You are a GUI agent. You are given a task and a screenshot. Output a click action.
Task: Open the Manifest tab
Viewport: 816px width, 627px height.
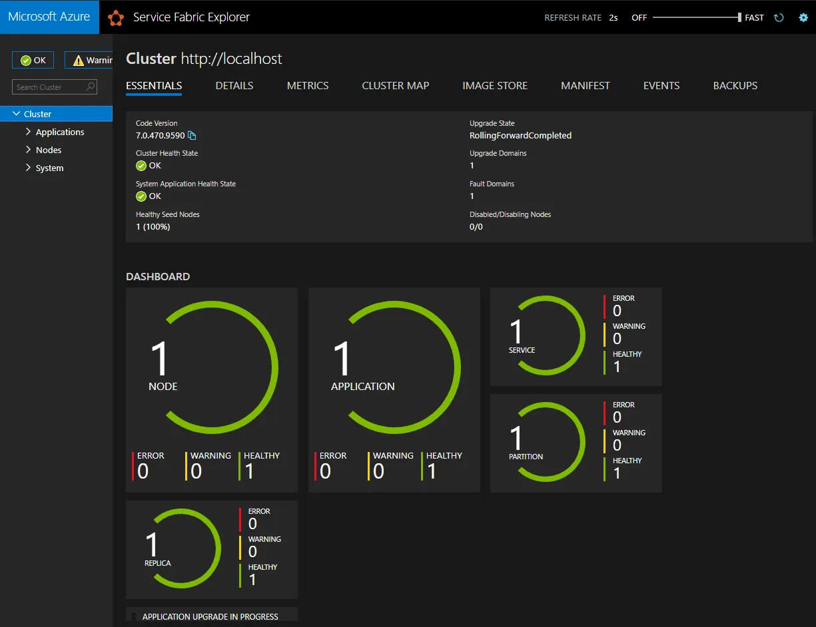pyautogui.click(x=586, y=86)
